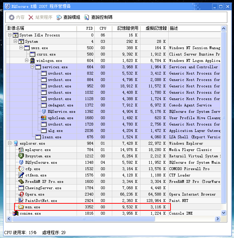Click the 查詢模組 button label

coord(72,17)
